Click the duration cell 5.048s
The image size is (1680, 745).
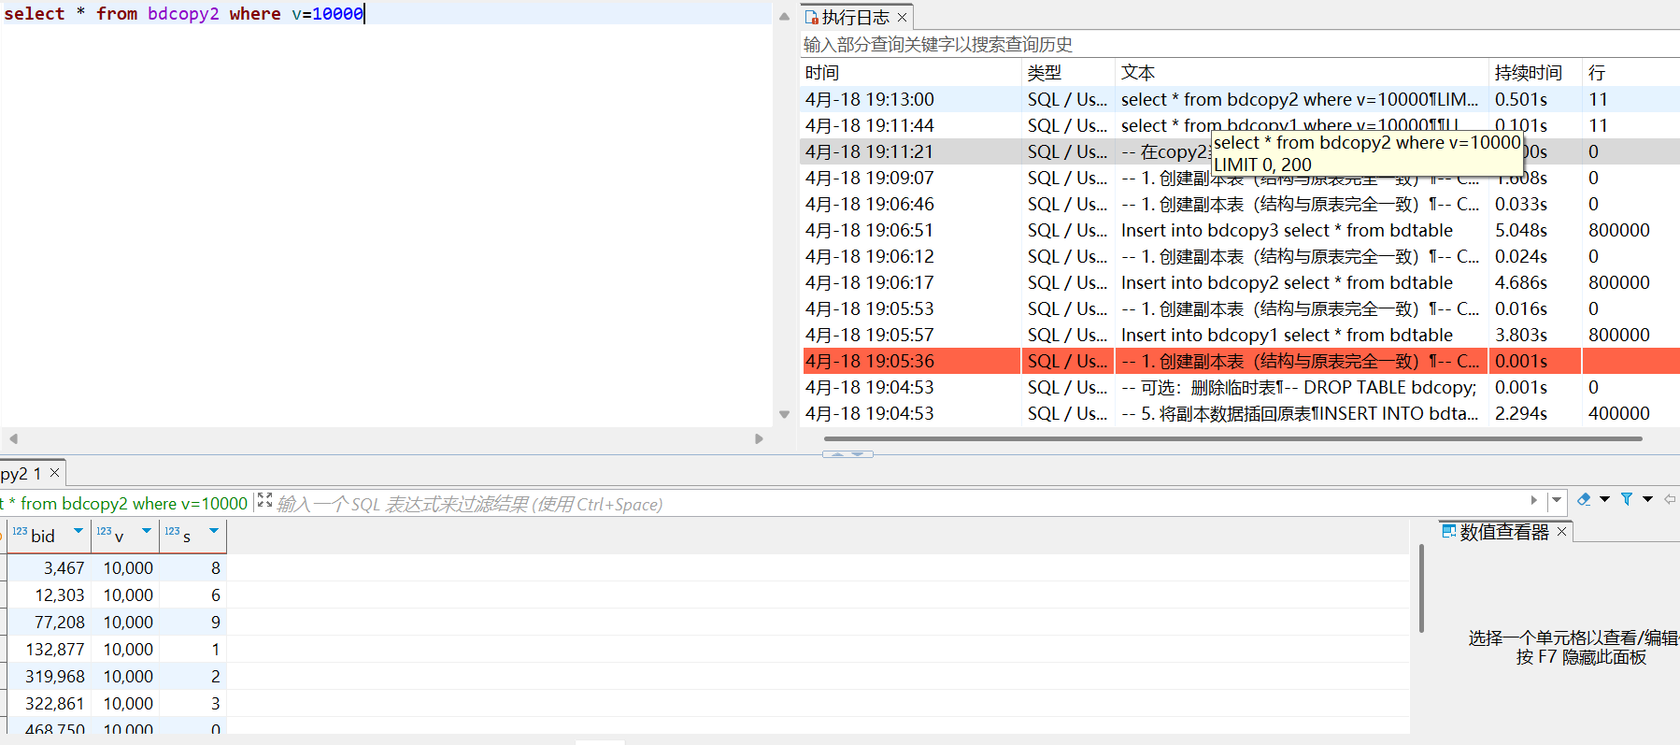coord(1521,230)
